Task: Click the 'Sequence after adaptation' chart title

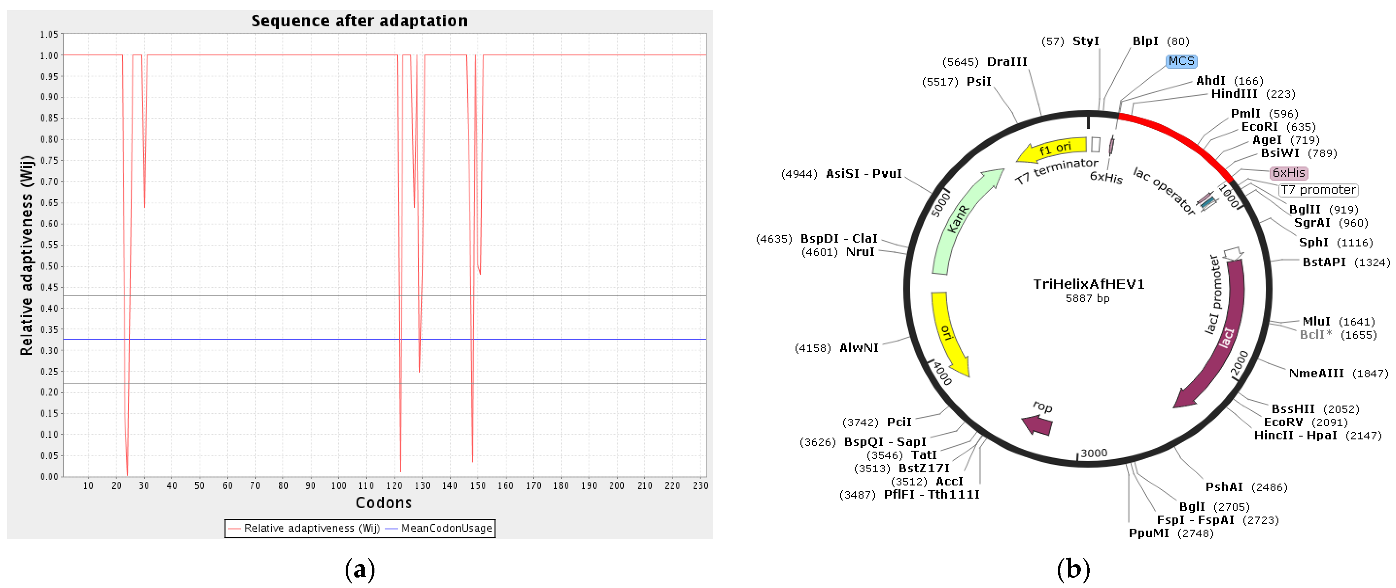Action: pos(359,21)
